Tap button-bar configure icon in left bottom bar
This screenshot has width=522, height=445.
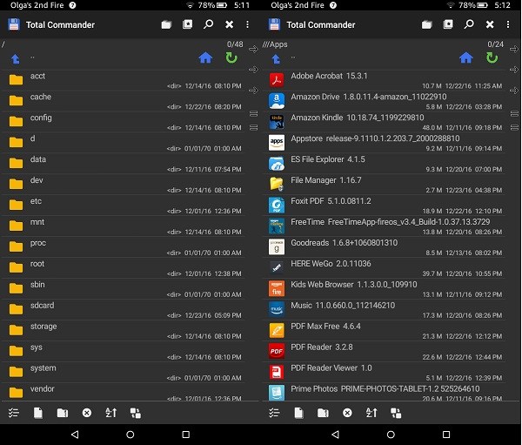(x=136, y=413)
